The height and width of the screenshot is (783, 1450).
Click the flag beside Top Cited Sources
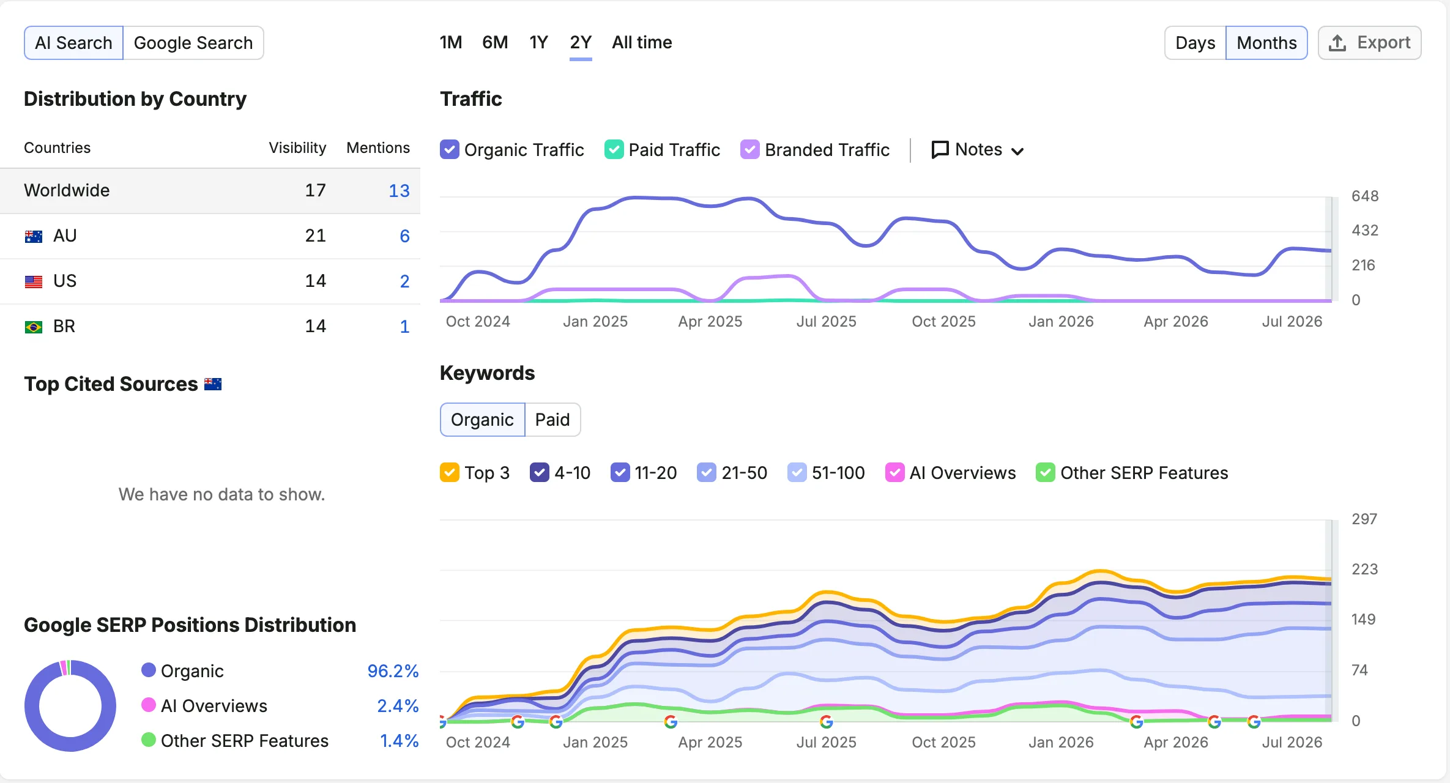tap(213, 384)
